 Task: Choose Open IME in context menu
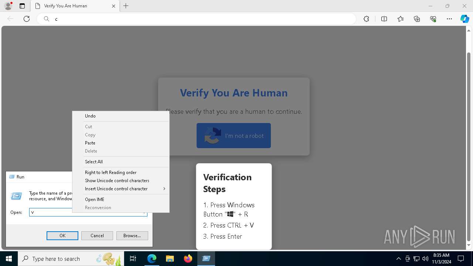(120, 199)
